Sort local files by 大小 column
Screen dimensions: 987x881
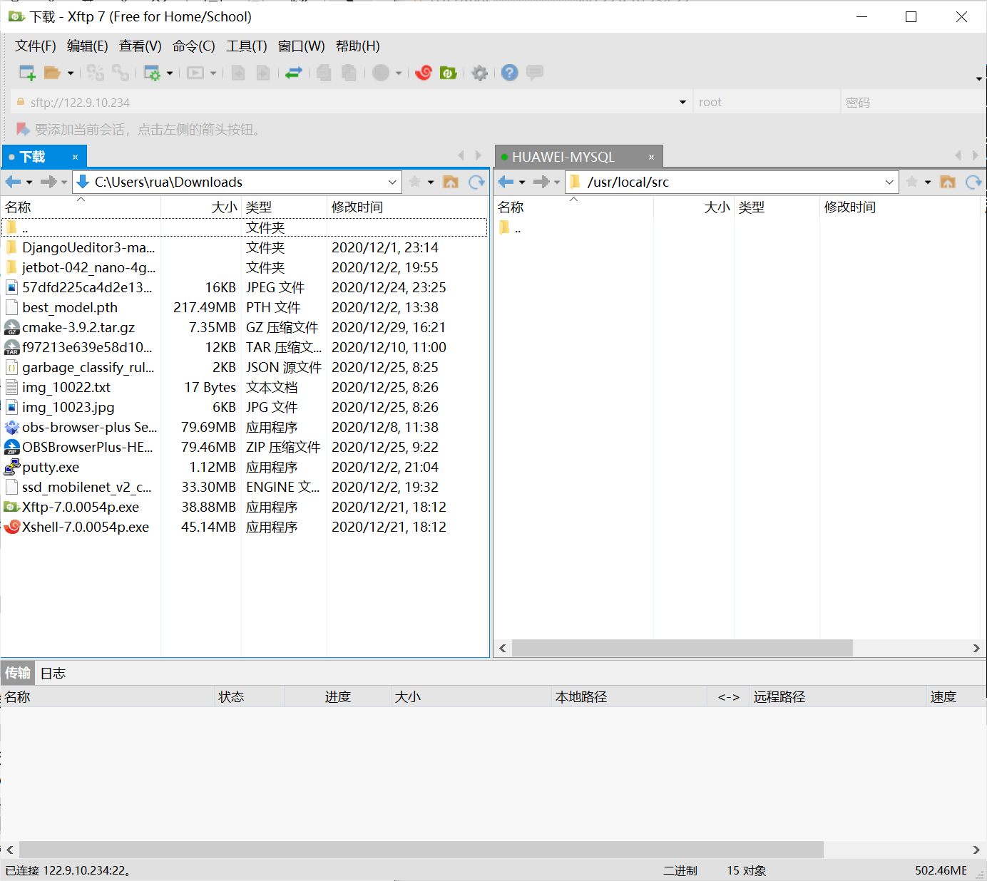(x=201, y=207)
